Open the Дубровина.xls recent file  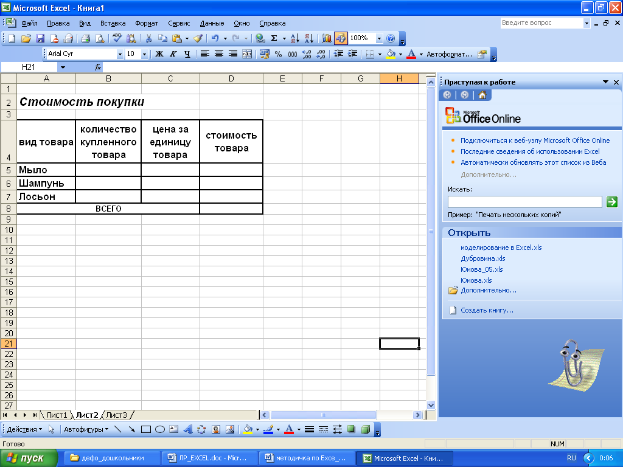click(482, 258)
